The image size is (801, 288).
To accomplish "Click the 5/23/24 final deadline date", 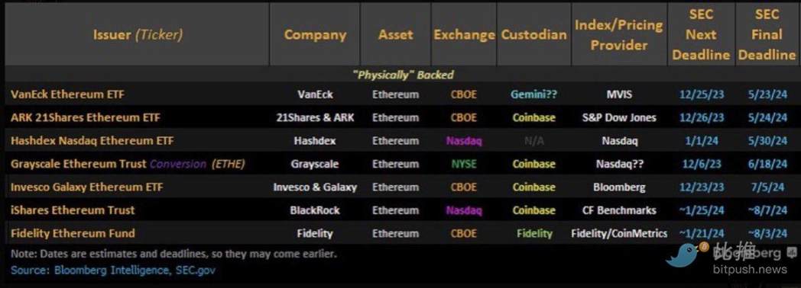I will [x=767, y=94].
